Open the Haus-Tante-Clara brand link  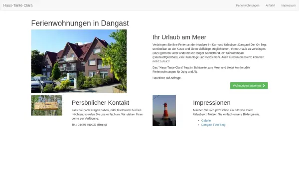click(x=18, y=5)
